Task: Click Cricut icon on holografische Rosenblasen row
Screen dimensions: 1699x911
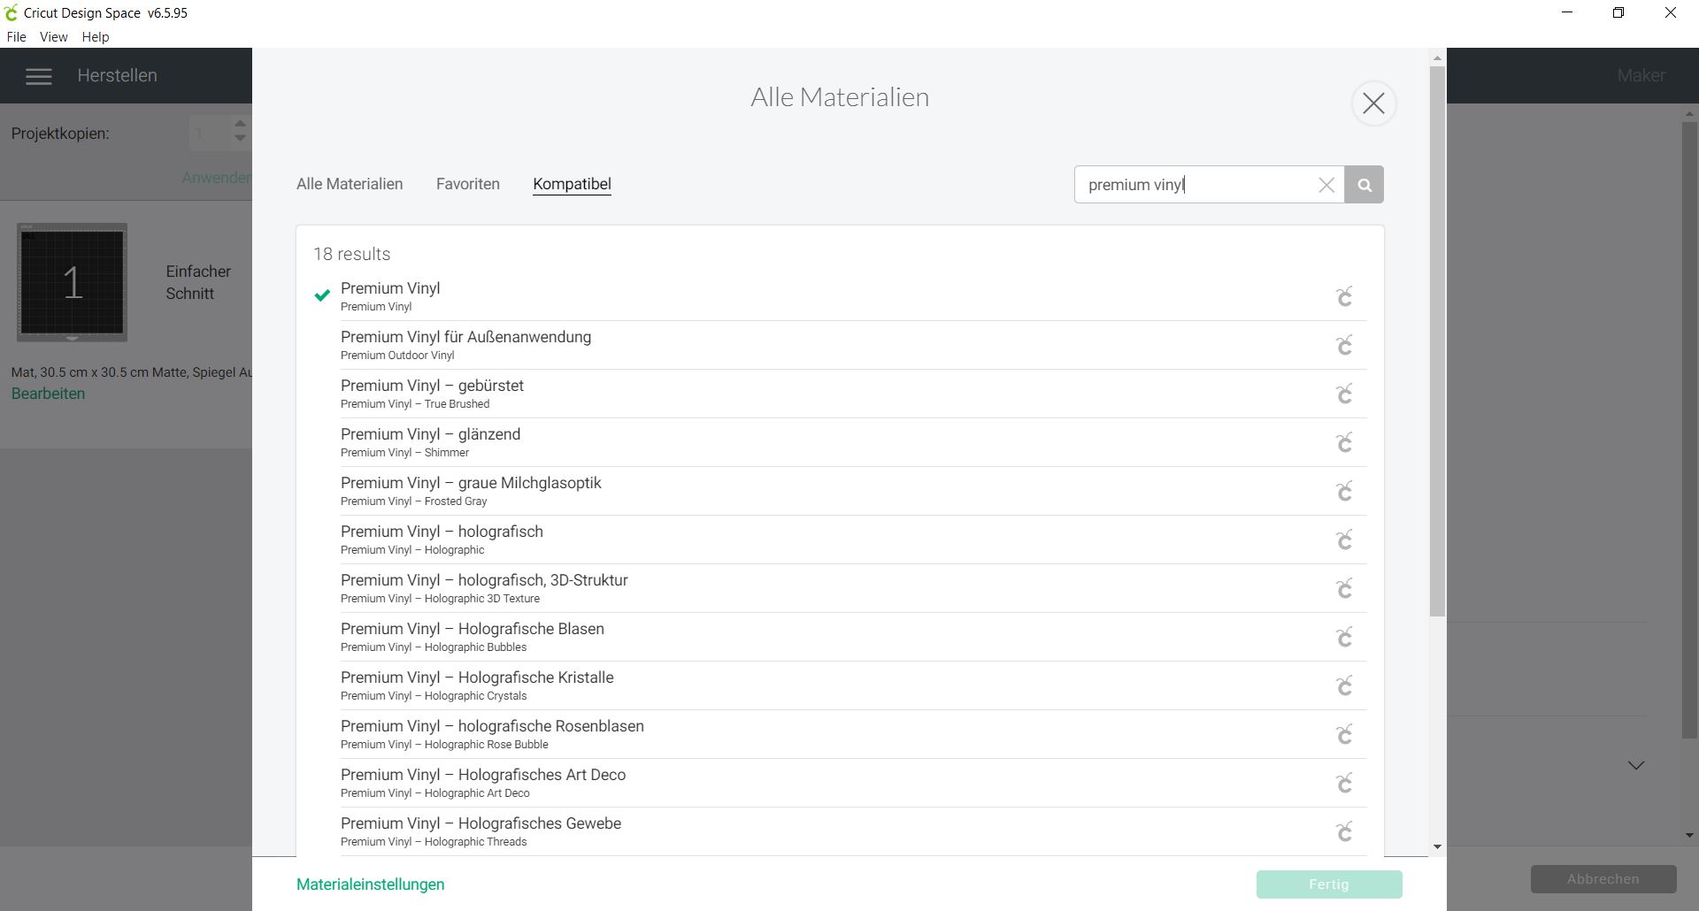Action: (1344, 734)
